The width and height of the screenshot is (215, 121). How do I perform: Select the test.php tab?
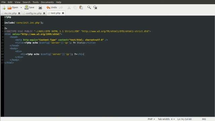(55, 13)
